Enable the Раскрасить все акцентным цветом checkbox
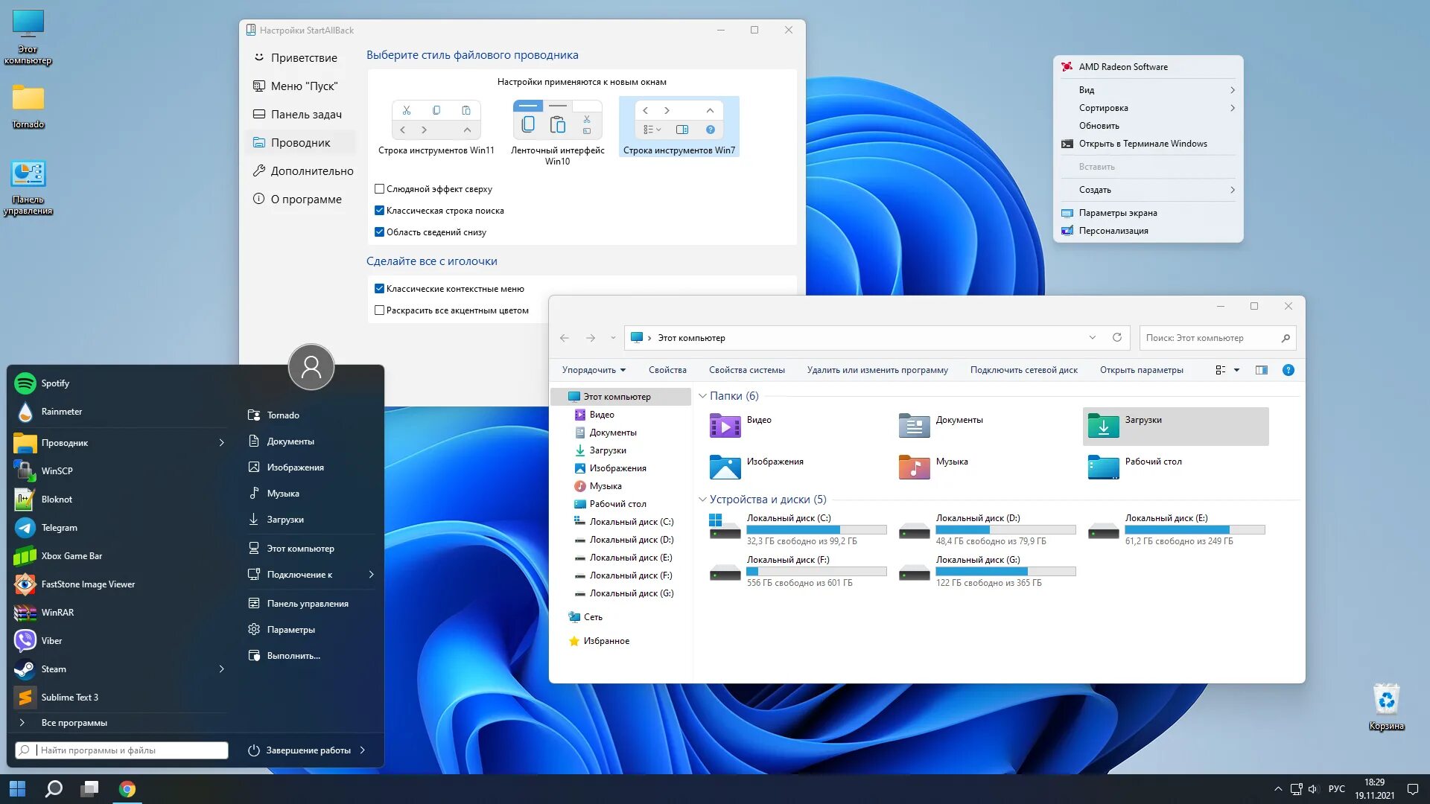Image resolution: width=1430 pixels, height=804 pixels. click(380, 310)
